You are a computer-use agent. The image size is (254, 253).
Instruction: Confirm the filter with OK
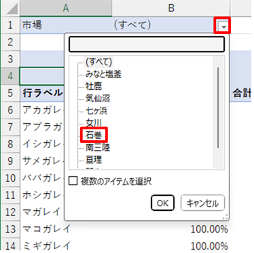162,203
